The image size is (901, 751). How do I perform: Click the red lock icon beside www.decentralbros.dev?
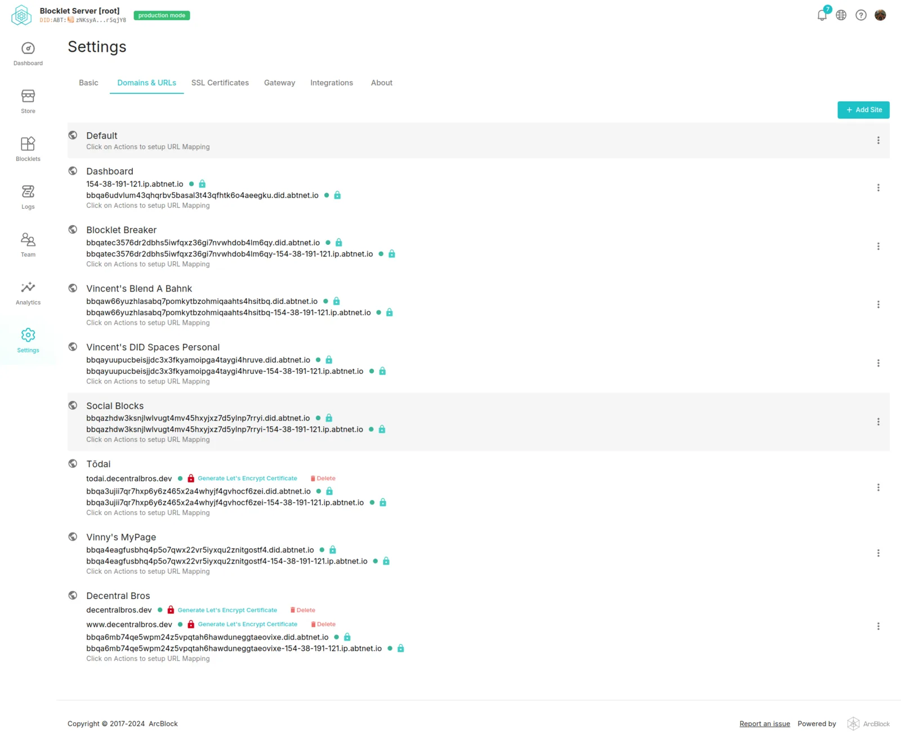[191, 624]
